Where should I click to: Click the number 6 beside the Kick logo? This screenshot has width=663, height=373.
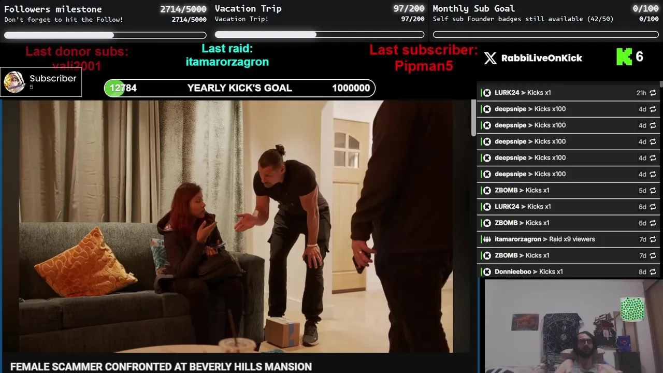tap(639, 57)
